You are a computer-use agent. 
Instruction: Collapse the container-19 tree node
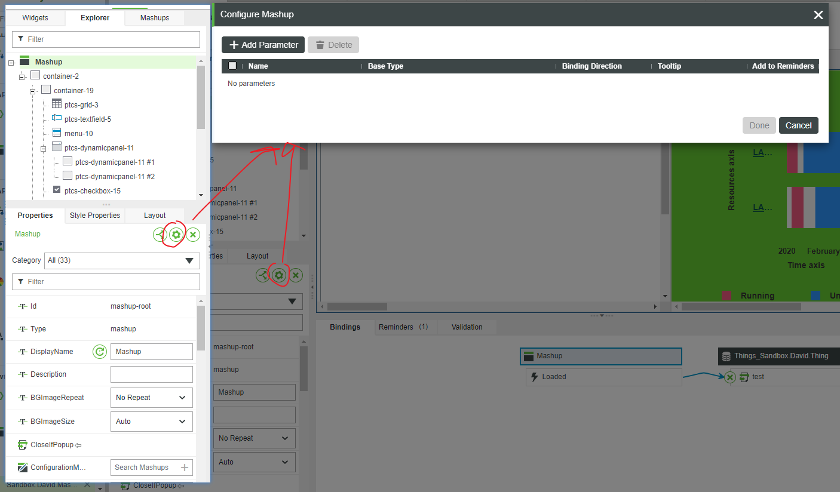33,90
